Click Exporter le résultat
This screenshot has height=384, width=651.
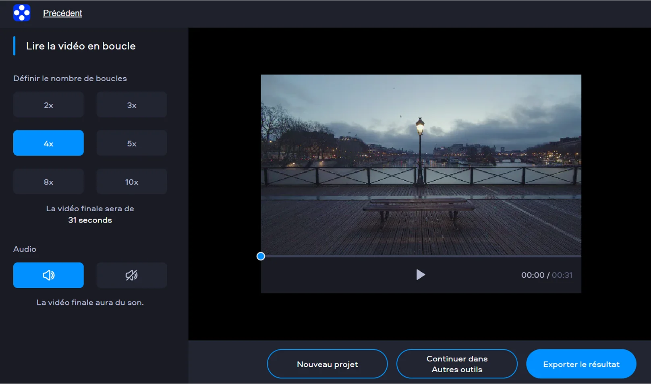[x=581, y=364]
